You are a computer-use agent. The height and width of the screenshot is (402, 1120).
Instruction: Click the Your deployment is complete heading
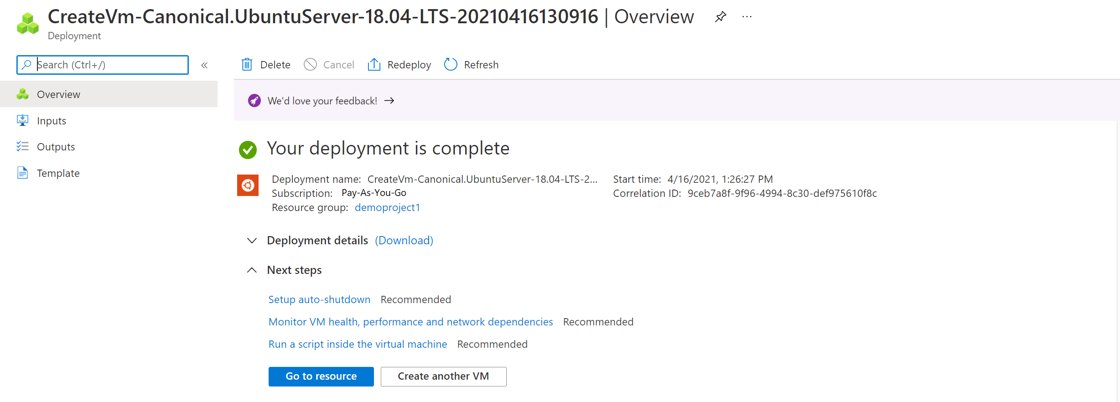pyautogui.click(x=388, y=148)
